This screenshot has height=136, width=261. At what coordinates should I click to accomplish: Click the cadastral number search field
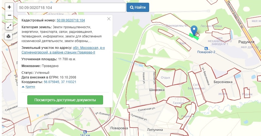(71, 8)
